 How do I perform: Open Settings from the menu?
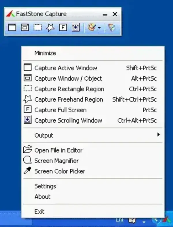pyautogui.click(x=93, y=186)
